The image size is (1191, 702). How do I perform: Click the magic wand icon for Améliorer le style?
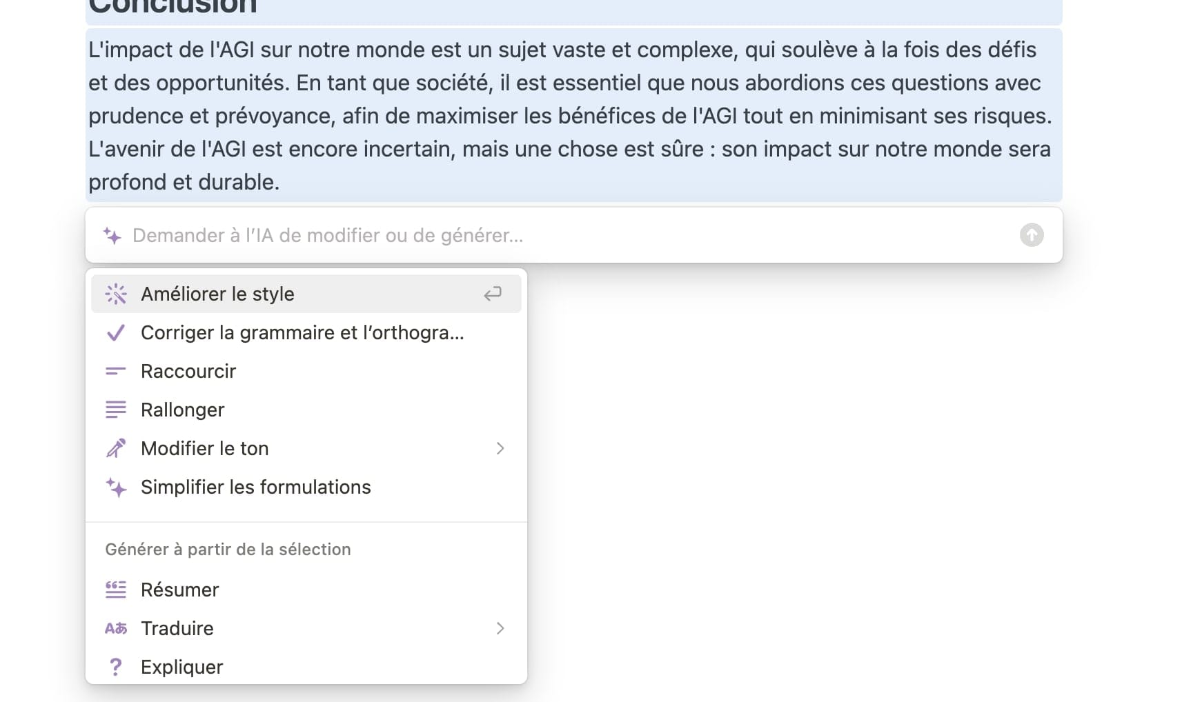click(x=116, y=294)
